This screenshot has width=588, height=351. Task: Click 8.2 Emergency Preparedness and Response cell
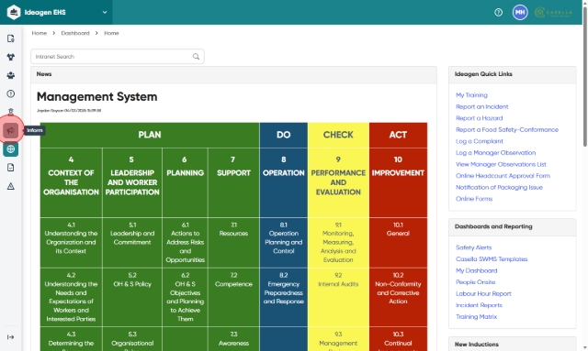coord(284,297)
